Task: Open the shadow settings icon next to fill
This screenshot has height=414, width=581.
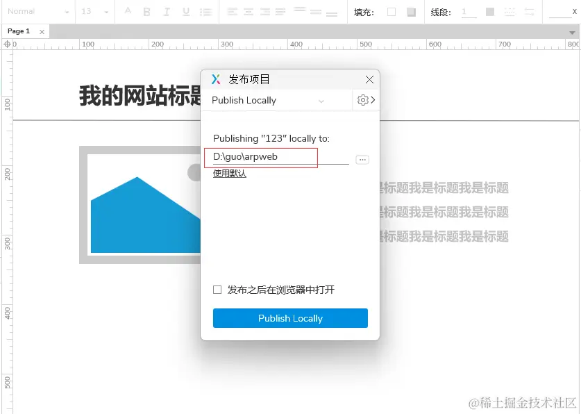Action: click(411, 12)
